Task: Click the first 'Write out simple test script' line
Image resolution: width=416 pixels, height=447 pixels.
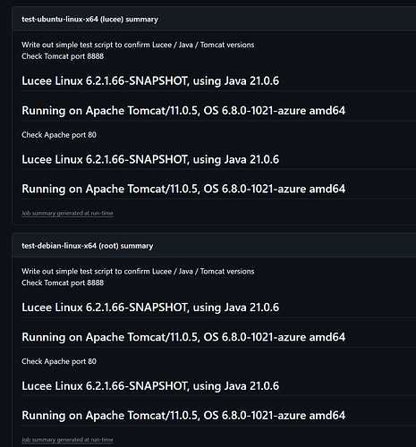Action: tap(138, 45)
